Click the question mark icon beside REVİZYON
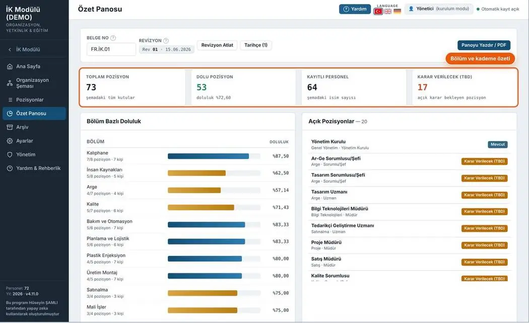 (166, 41)
